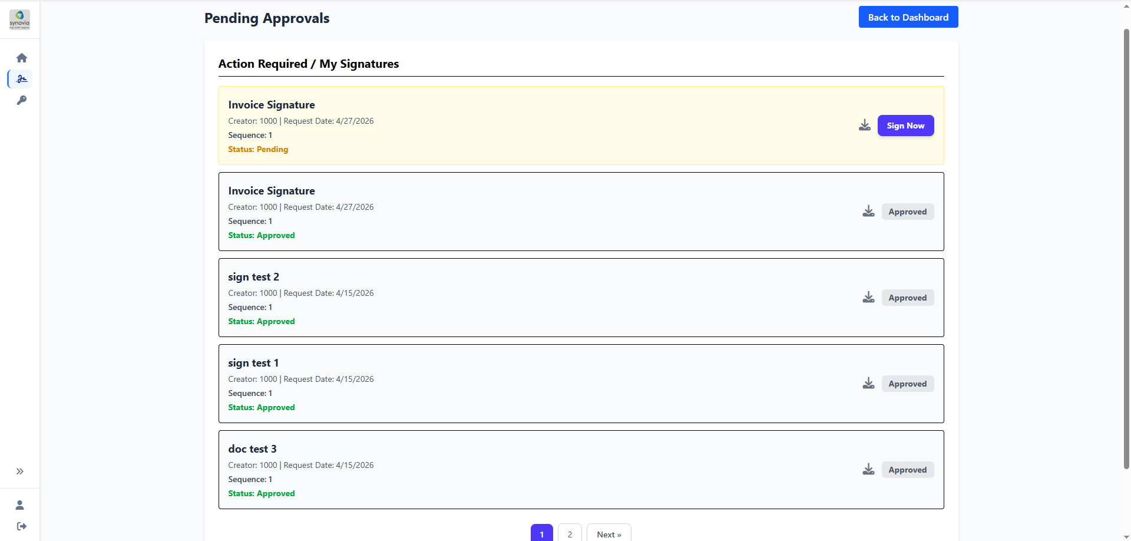Select the signatures icon in sidebar

[x=22, y=79]
